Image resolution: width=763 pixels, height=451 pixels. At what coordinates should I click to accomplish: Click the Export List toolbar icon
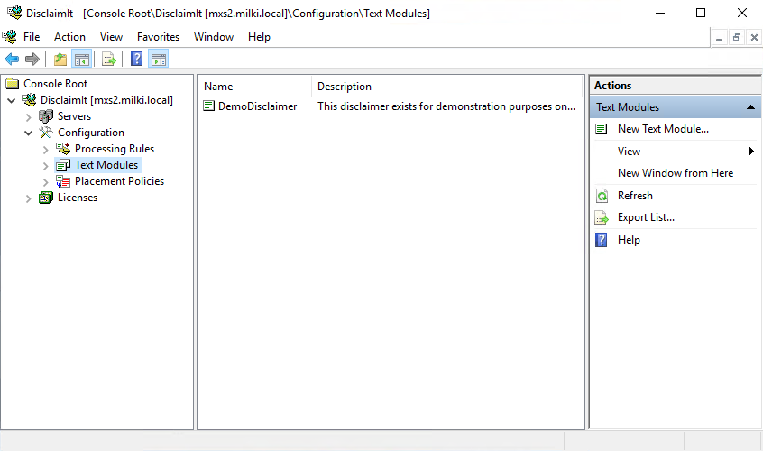tap(109, 60)
